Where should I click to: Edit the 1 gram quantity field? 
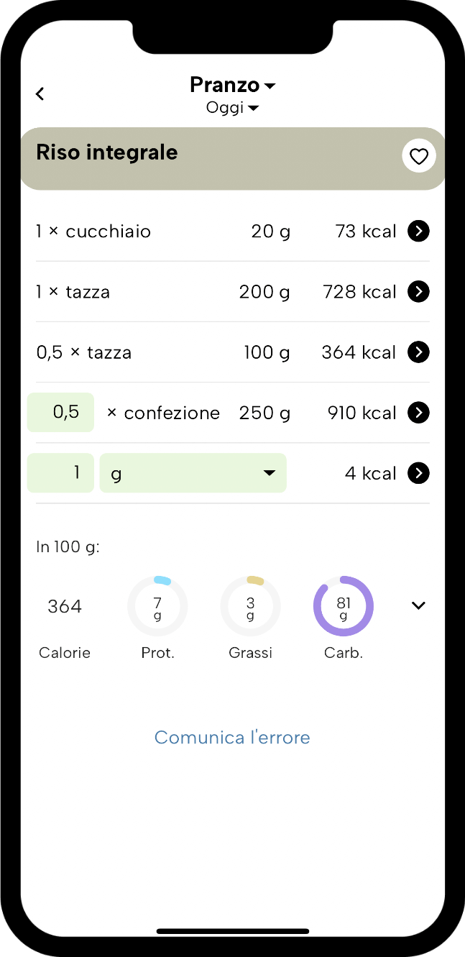pyautogui.click(x=60, y=473)
